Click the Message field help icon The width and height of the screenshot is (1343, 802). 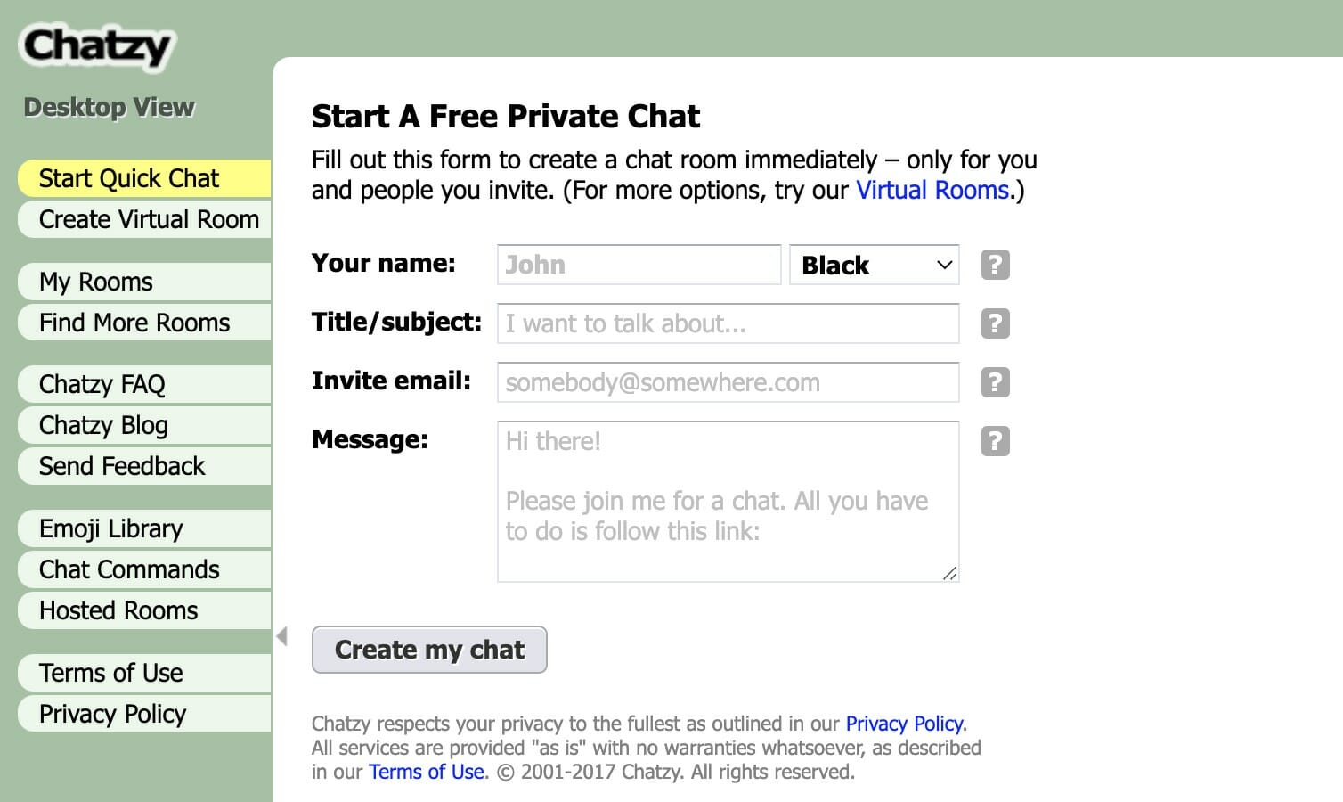(995, 440)
